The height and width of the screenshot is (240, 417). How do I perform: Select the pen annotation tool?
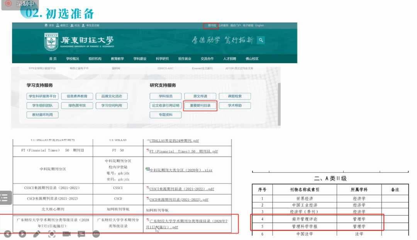(37, 234)
